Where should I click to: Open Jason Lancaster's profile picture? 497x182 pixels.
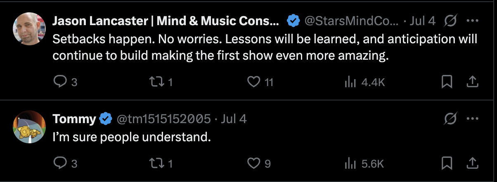tap(29, 28)
